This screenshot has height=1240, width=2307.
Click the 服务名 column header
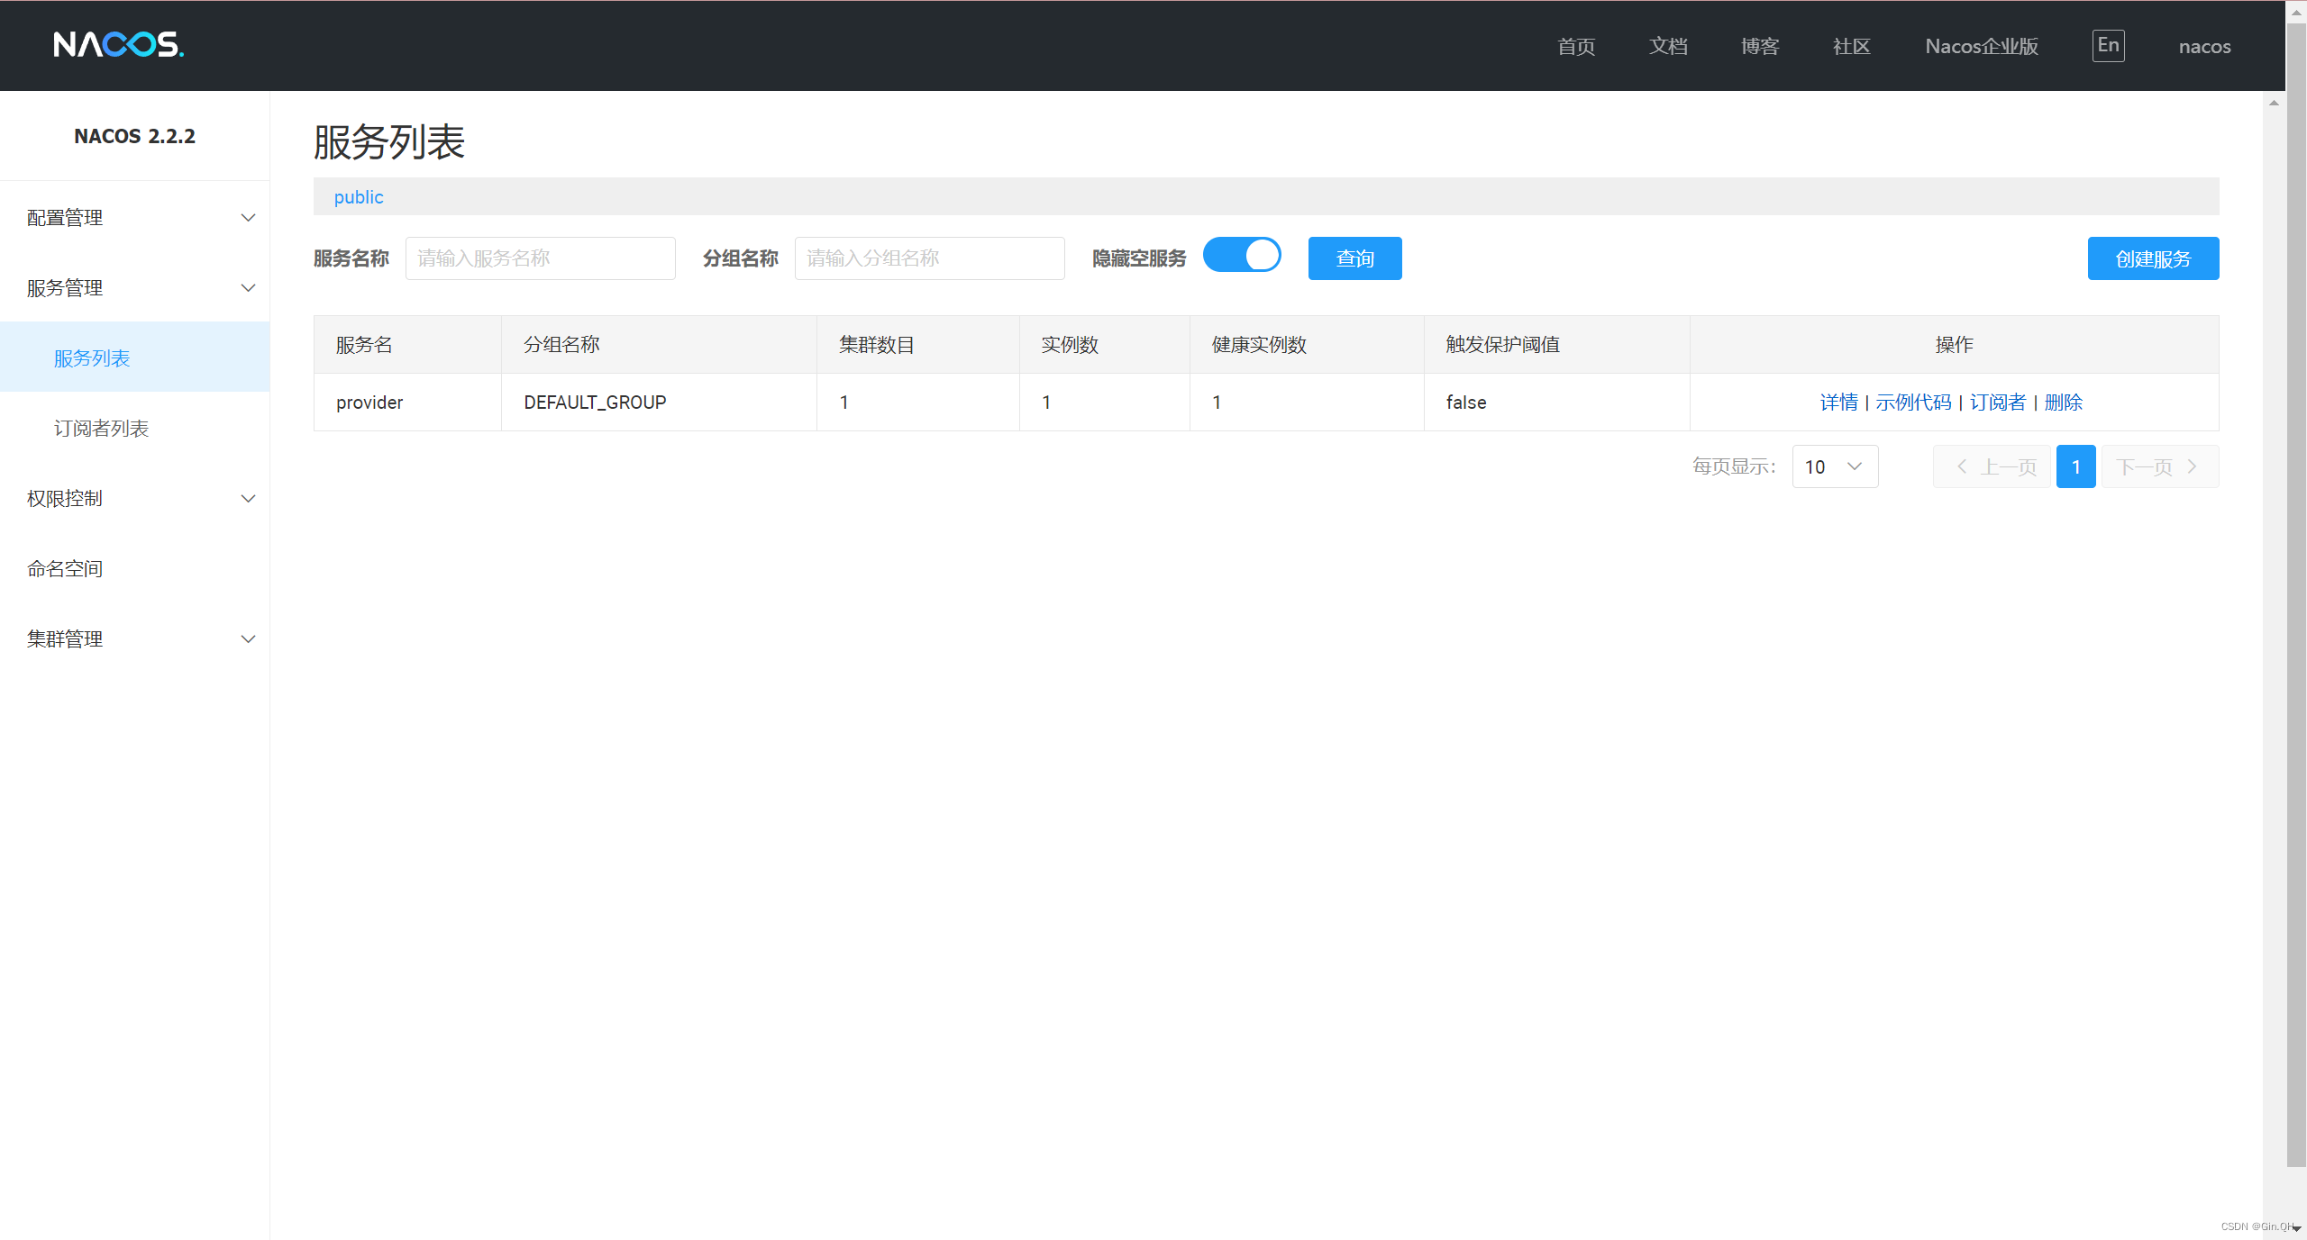click(x=407, y=345)
